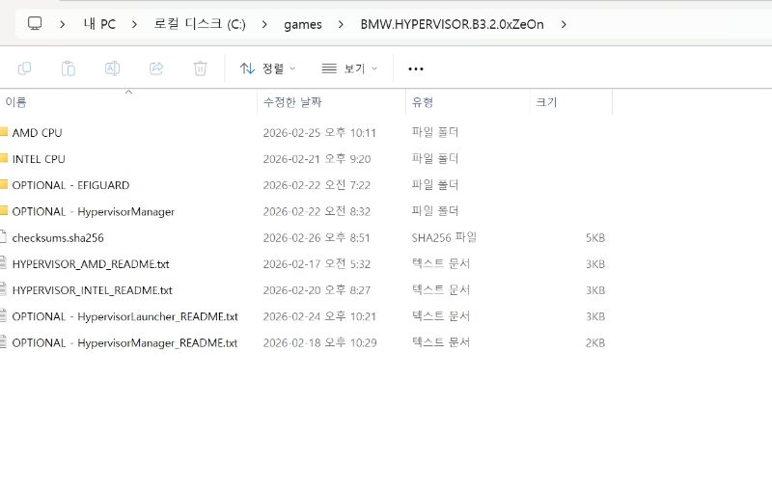
Task: Open the 보기 view dropdown
Action: (x=349, y=68)
